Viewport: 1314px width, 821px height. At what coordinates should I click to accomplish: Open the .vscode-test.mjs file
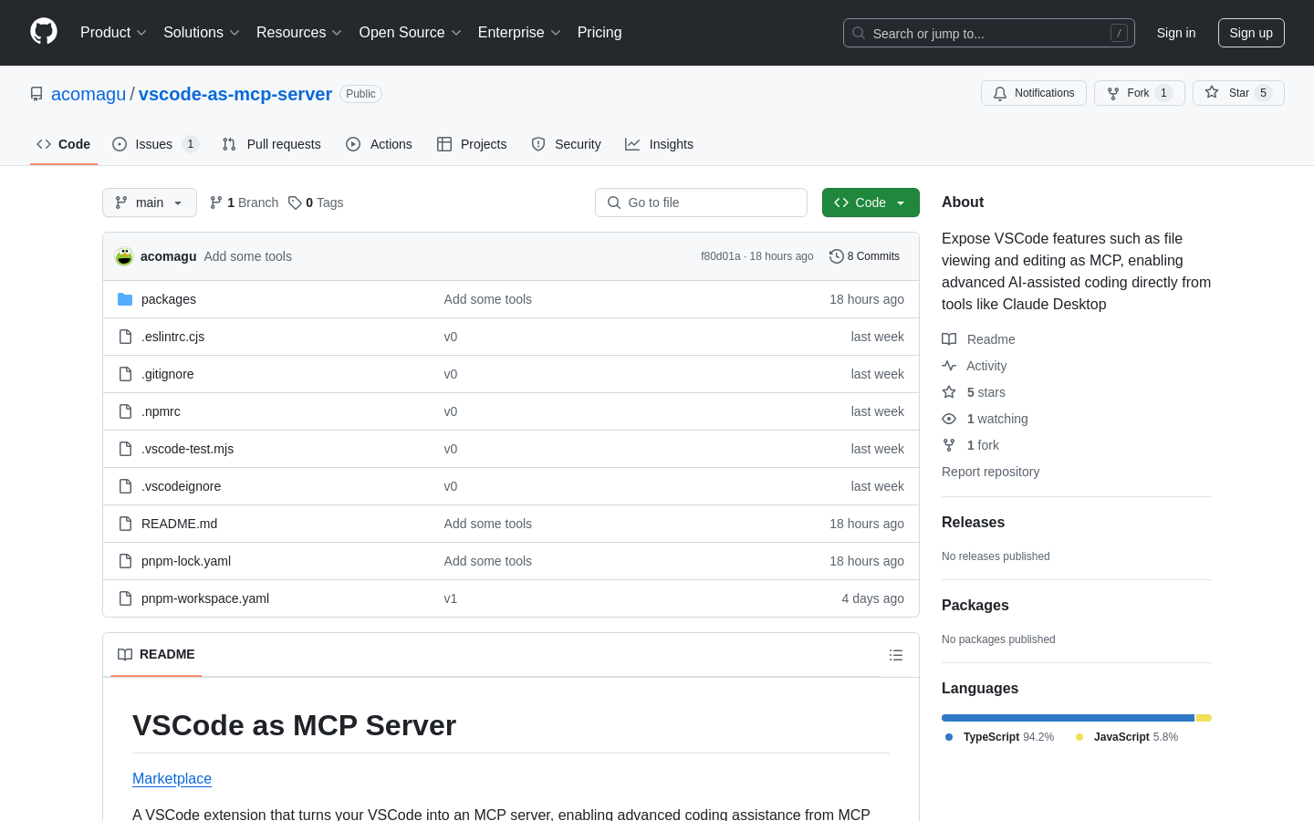click(187, 449)
